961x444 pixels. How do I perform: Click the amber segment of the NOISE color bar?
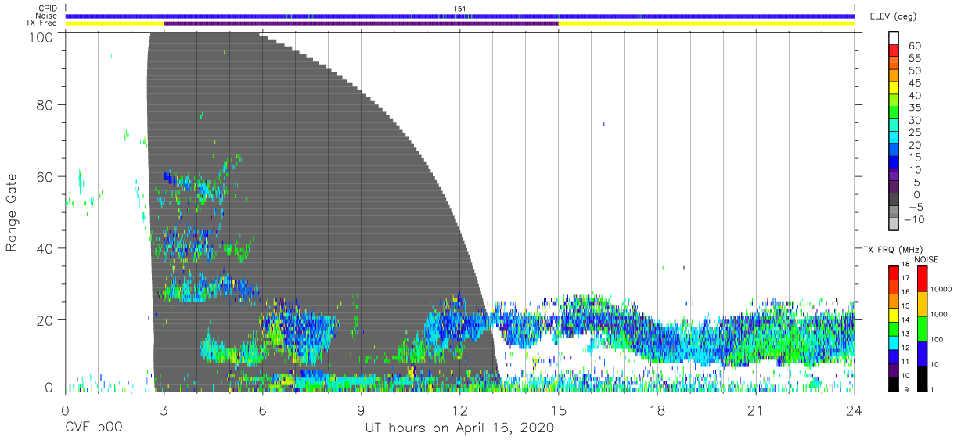(x=922, y=303)
